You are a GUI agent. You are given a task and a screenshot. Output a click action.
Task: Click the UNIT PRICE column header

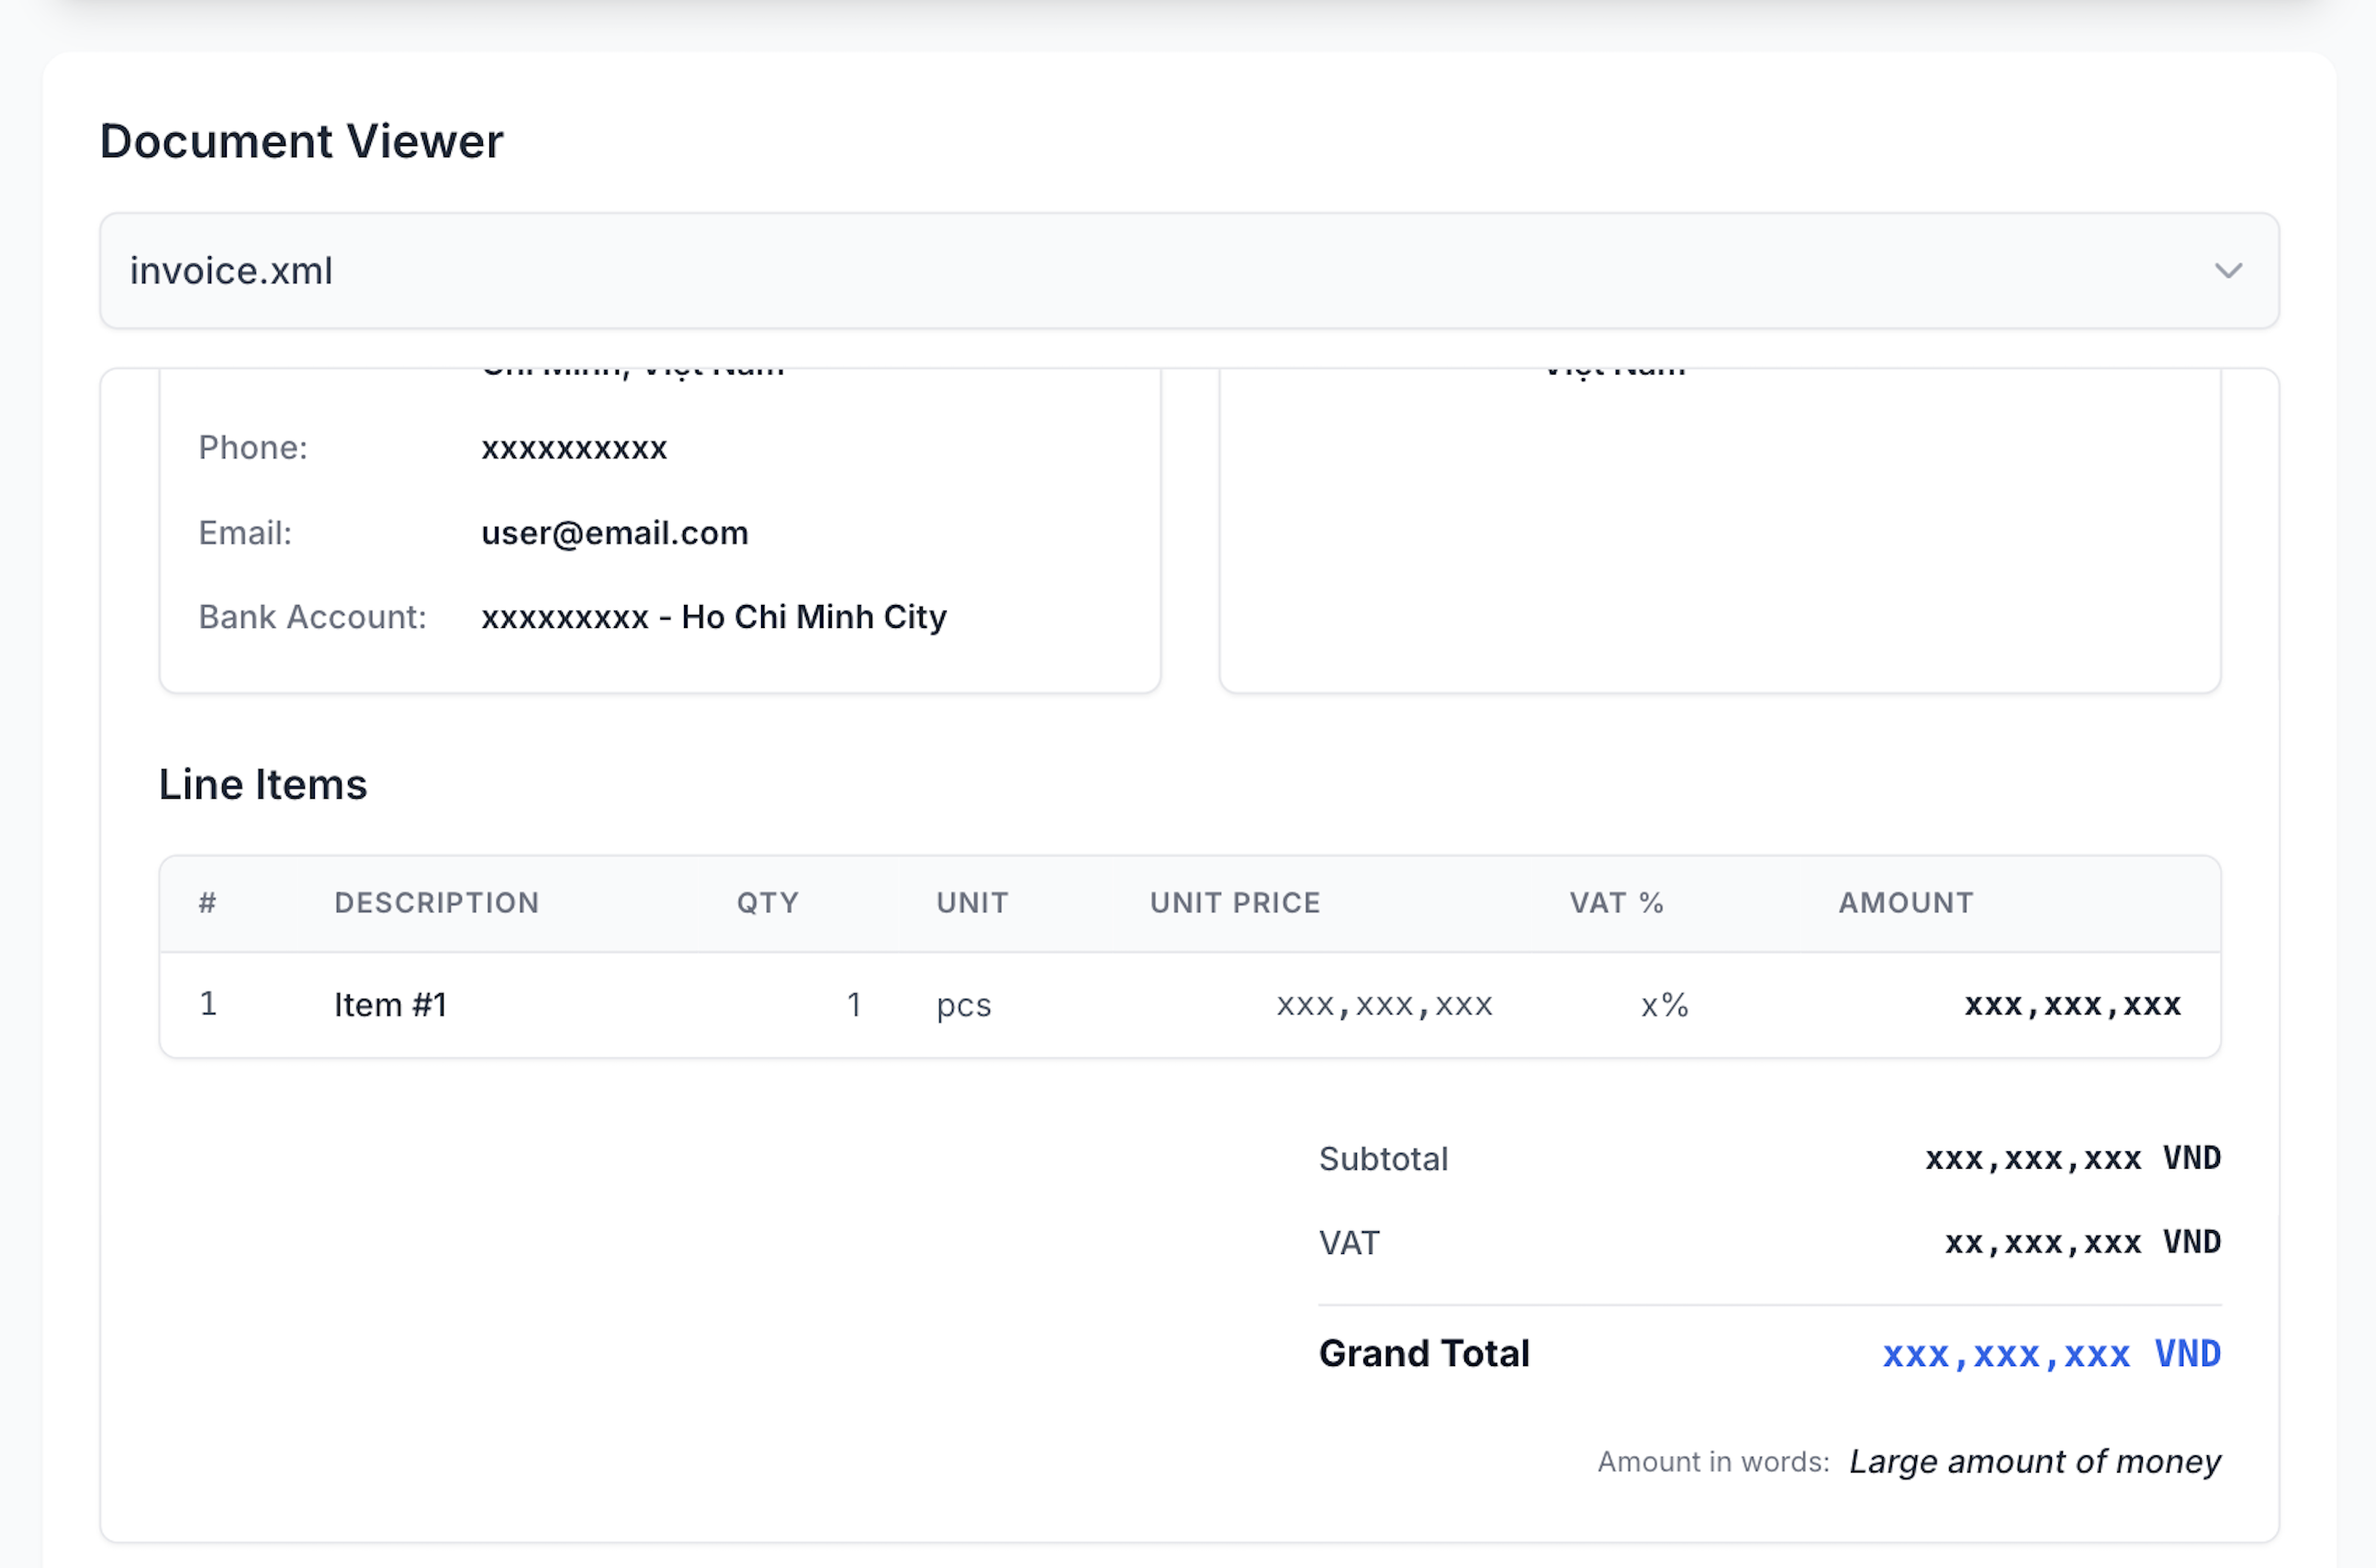[1236, 902]
